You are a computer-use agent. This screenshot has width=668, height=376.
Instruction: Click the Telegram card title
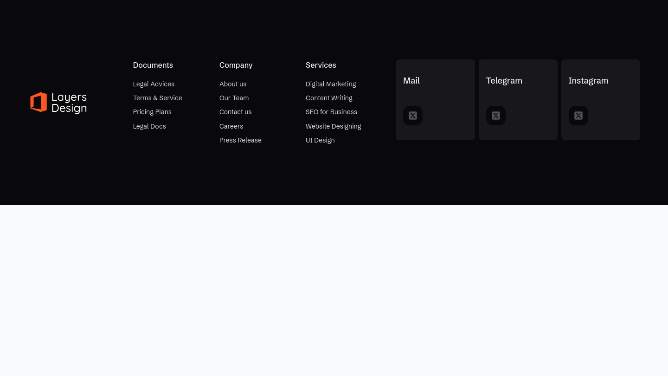504,81
